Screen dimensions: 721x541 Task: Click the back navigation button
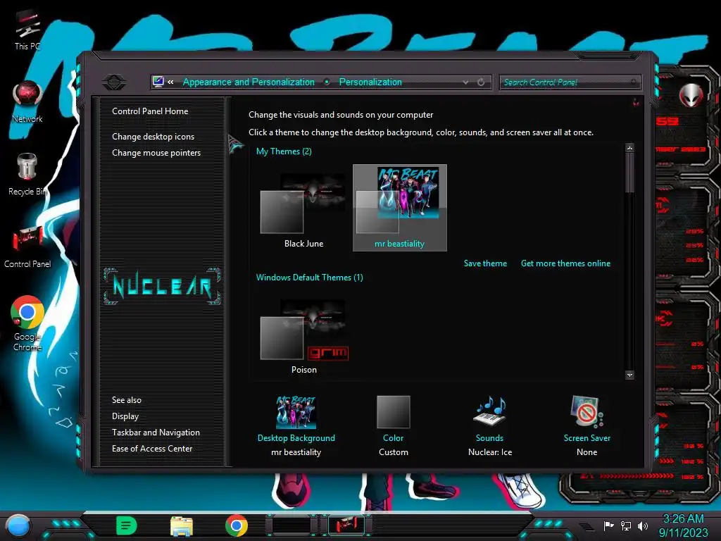click(x=113, y=82)
